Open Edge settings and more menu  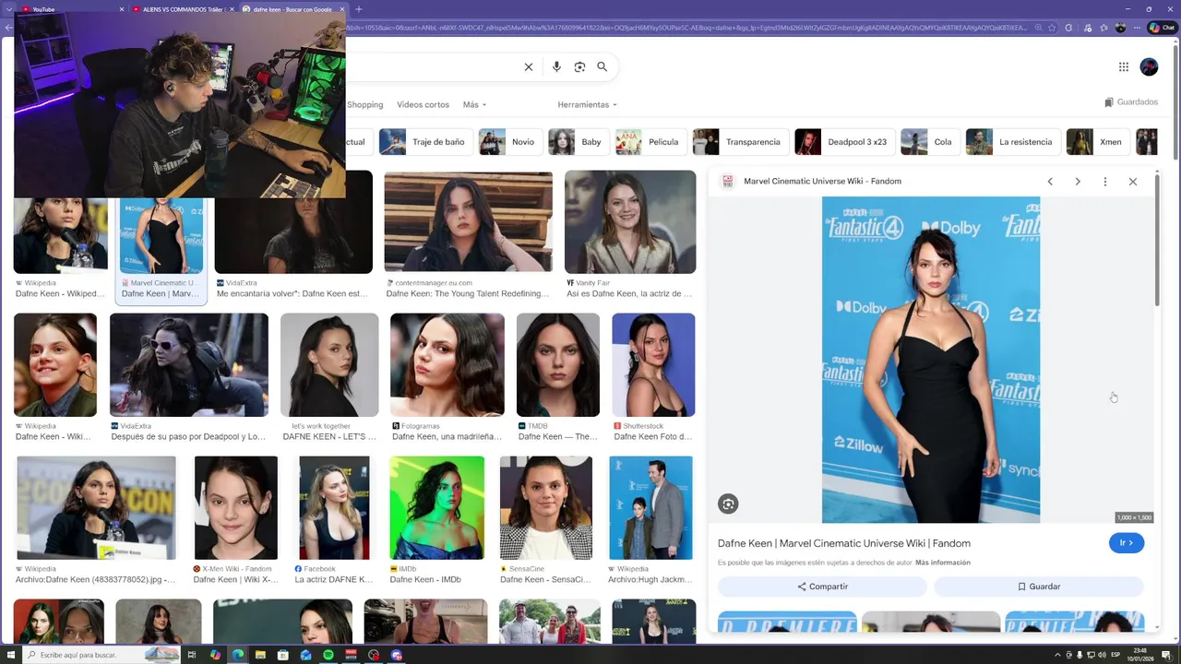point(1137,28)
